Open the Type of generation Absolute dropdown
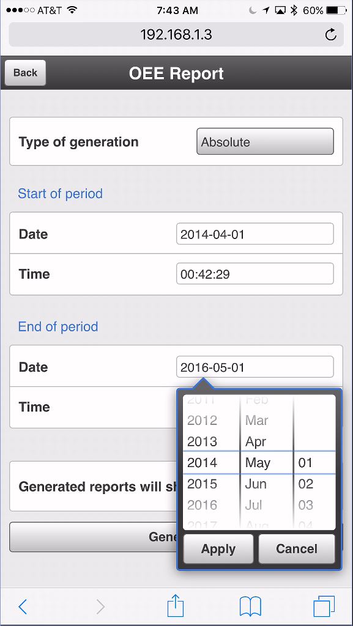 click(x=265, y=141)
